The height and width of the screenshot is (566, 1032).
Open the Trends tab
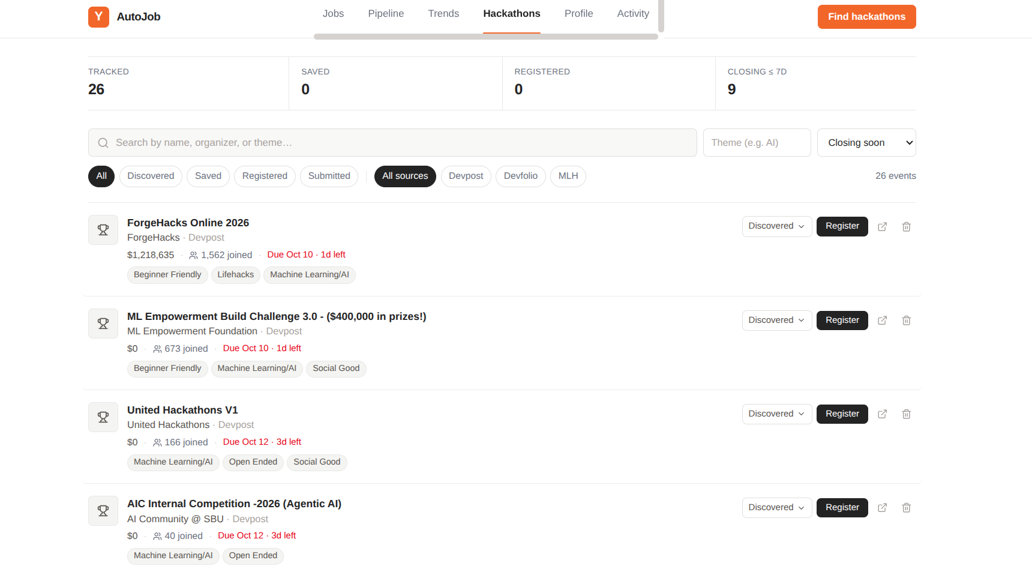click(x=443, y=14)
